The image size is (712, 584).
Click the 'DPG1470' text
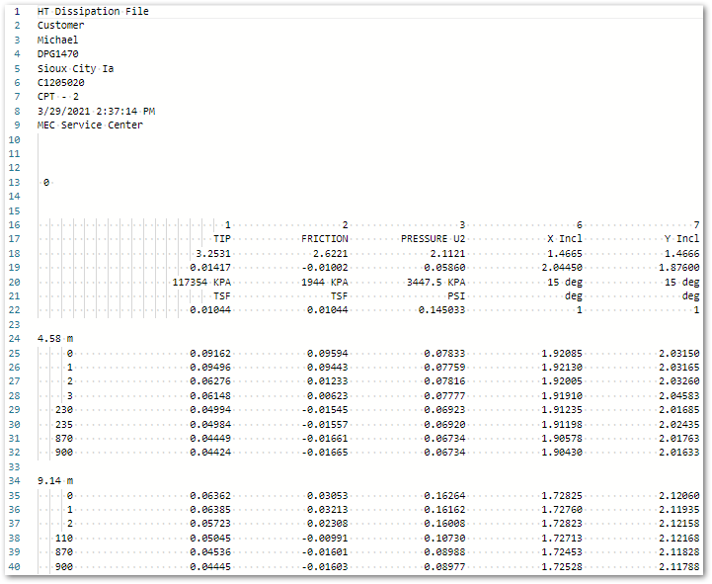58,54
